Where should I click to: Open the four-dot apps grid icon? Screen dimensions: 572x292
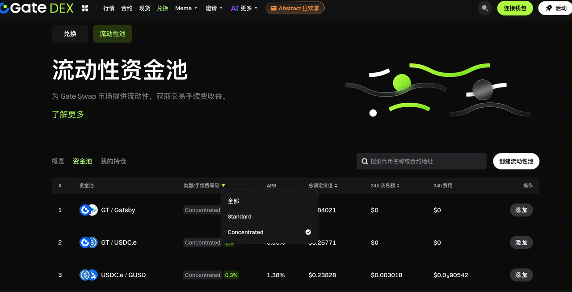[x=85, y=8]
